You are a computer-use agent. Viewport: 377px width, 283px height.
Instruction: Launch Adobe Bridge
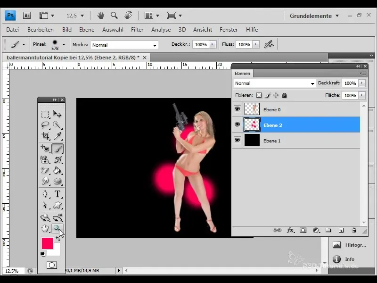[27, 16]
